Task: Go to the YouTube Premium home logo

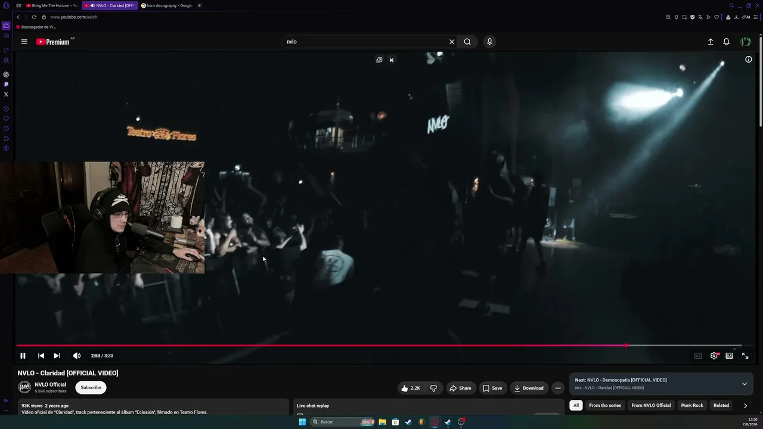Action: pos(53,42)
